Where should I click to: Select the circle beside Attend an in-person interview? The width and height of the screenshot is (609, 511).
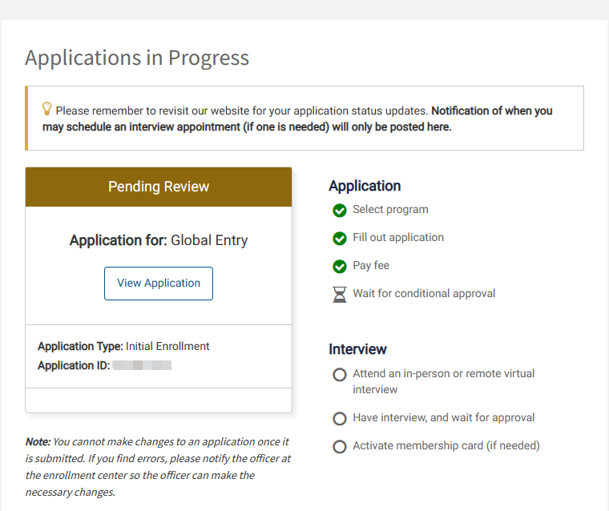click(x=340, y=375)
